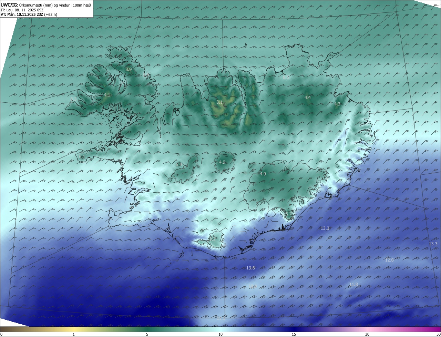Click the 6.1 value label on the western peninsula
441x337 pixels.
click(82, 157)
